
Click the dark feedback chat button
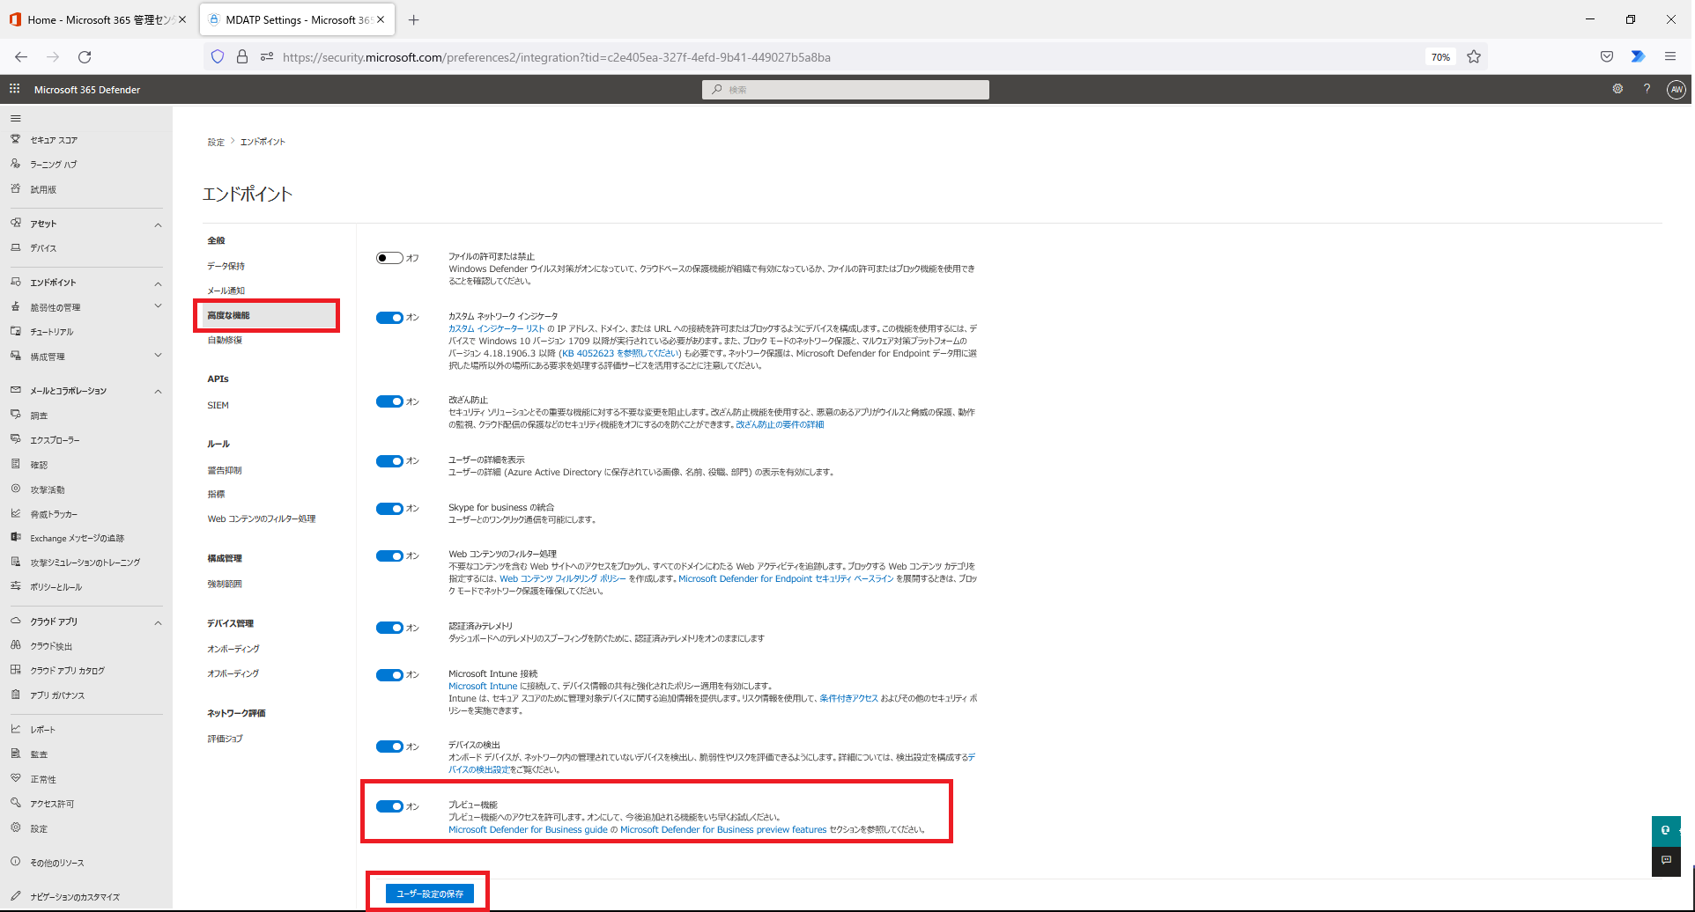coord(1666,861)
